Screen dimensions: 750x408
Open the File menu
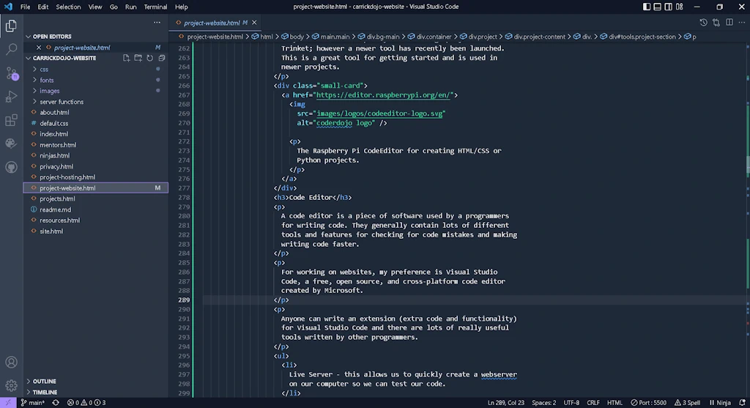26,7
